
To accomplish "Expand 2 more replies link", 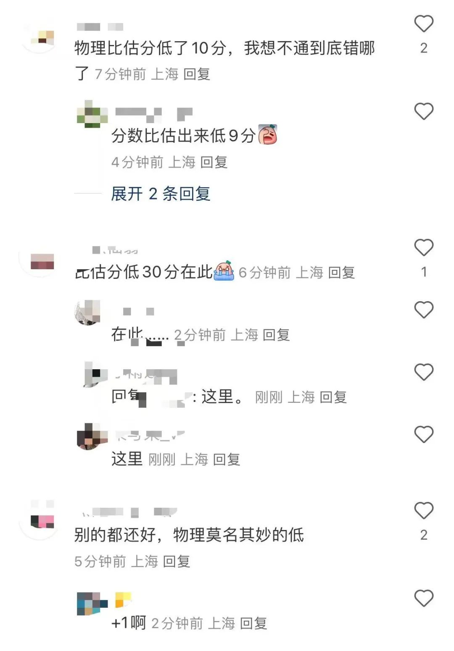I will coord(161,194).
